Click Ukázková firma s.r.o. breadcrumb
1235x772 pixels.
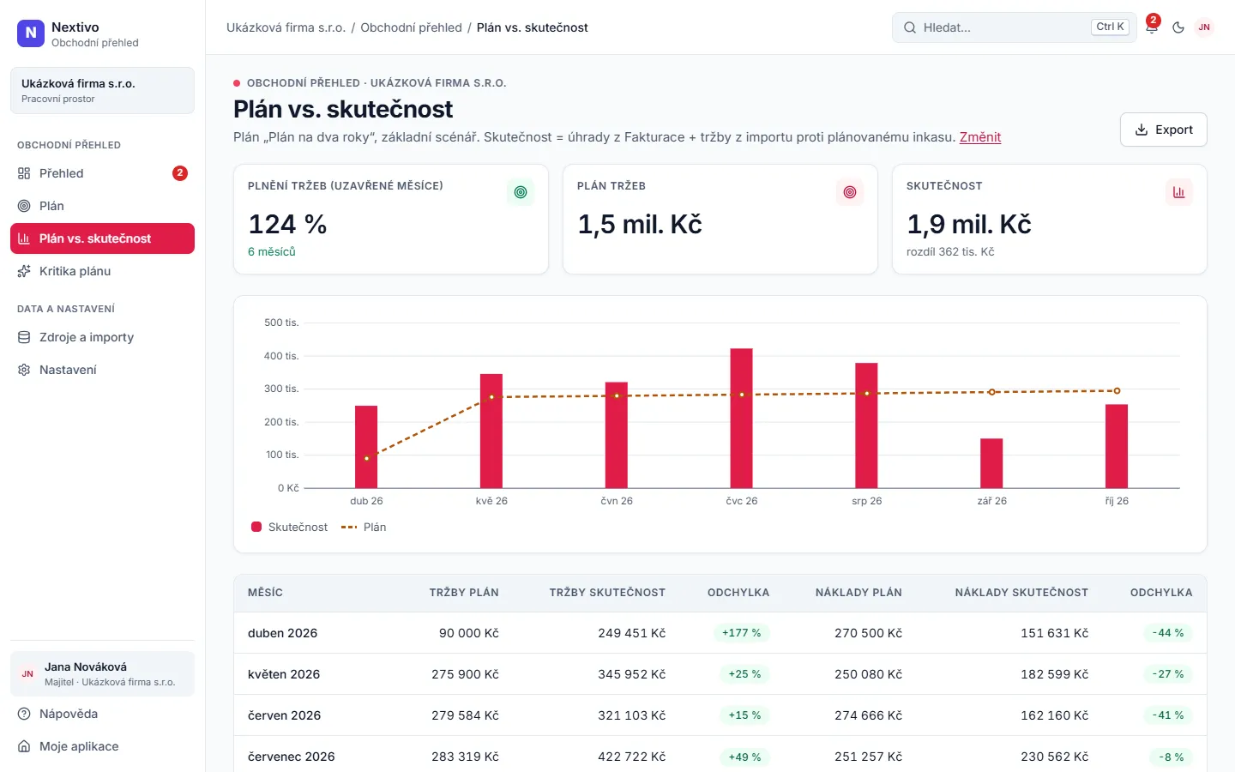click(286, 27)
